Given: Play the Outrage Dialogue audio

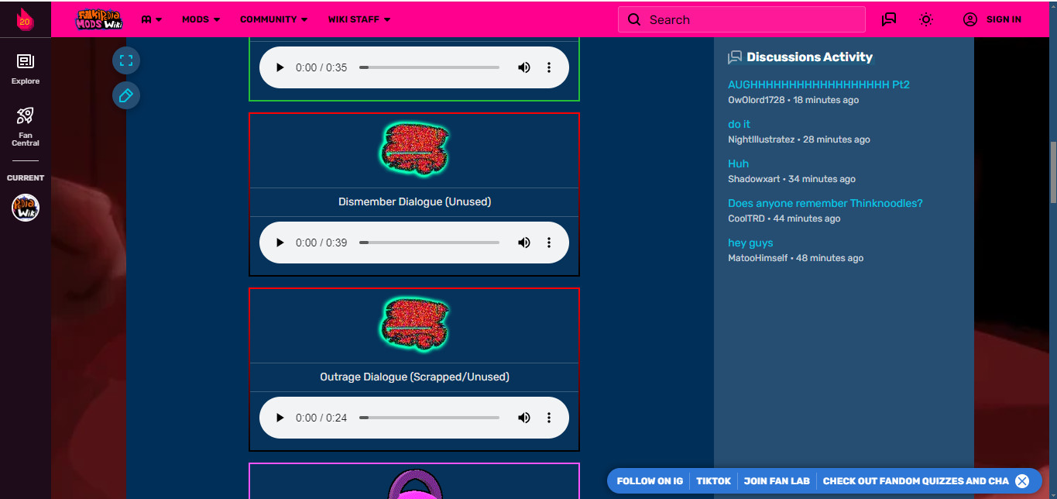Looking at the screenshot, I should point(280,418).
